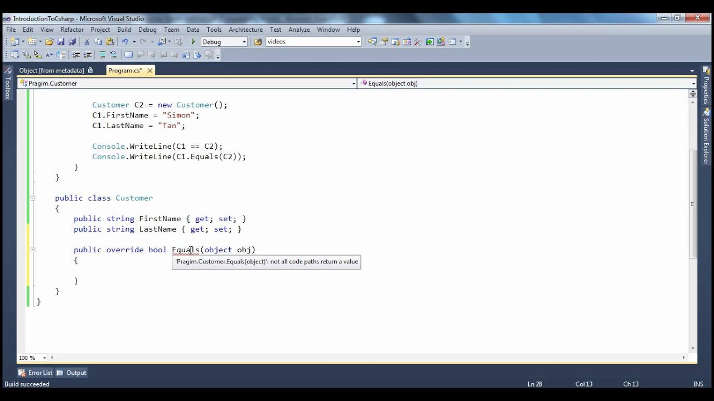Show the Output panel

pyautogui.click(x=71, y=373)
